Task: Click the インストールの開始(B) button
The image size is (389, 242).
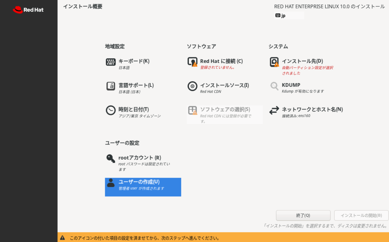Action: point(361,215)
